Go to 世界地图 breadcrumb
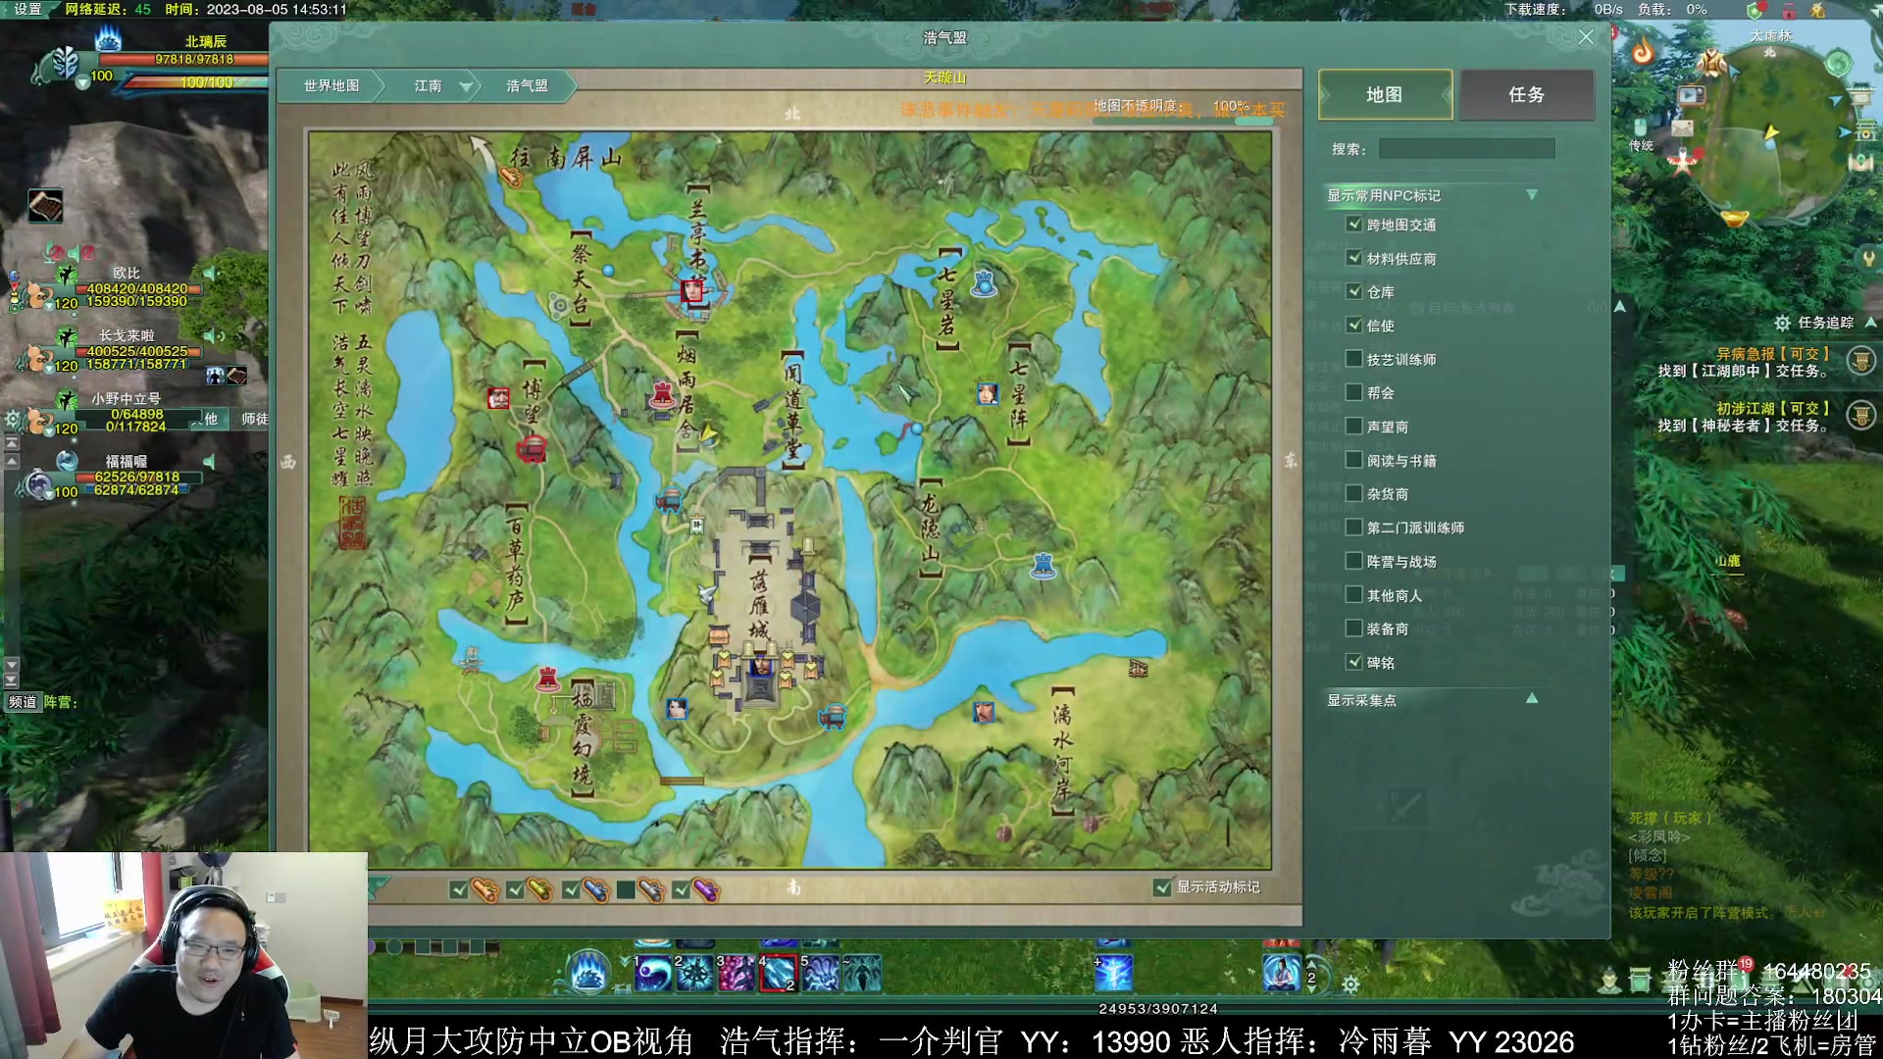 (331, 86)
